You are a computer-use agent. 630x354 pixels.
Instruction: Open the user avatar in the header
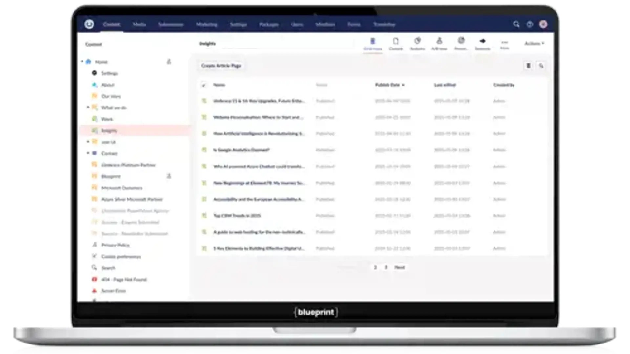coord(543,24)
